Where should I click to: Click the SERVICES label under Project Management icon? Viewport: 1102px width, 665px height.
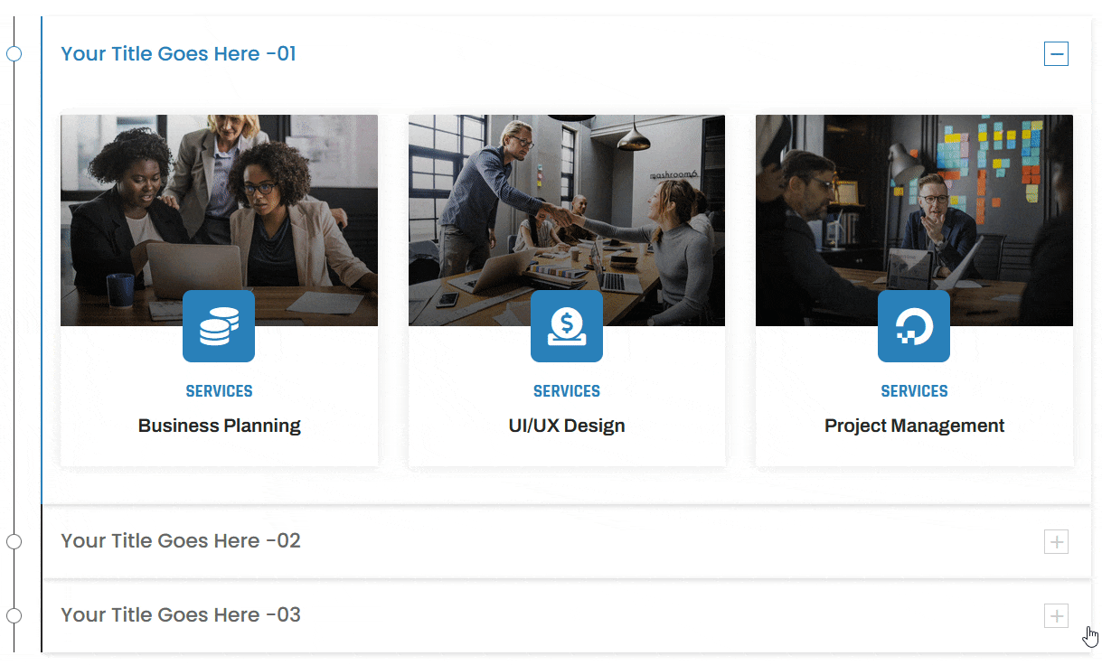click(914, 390)
